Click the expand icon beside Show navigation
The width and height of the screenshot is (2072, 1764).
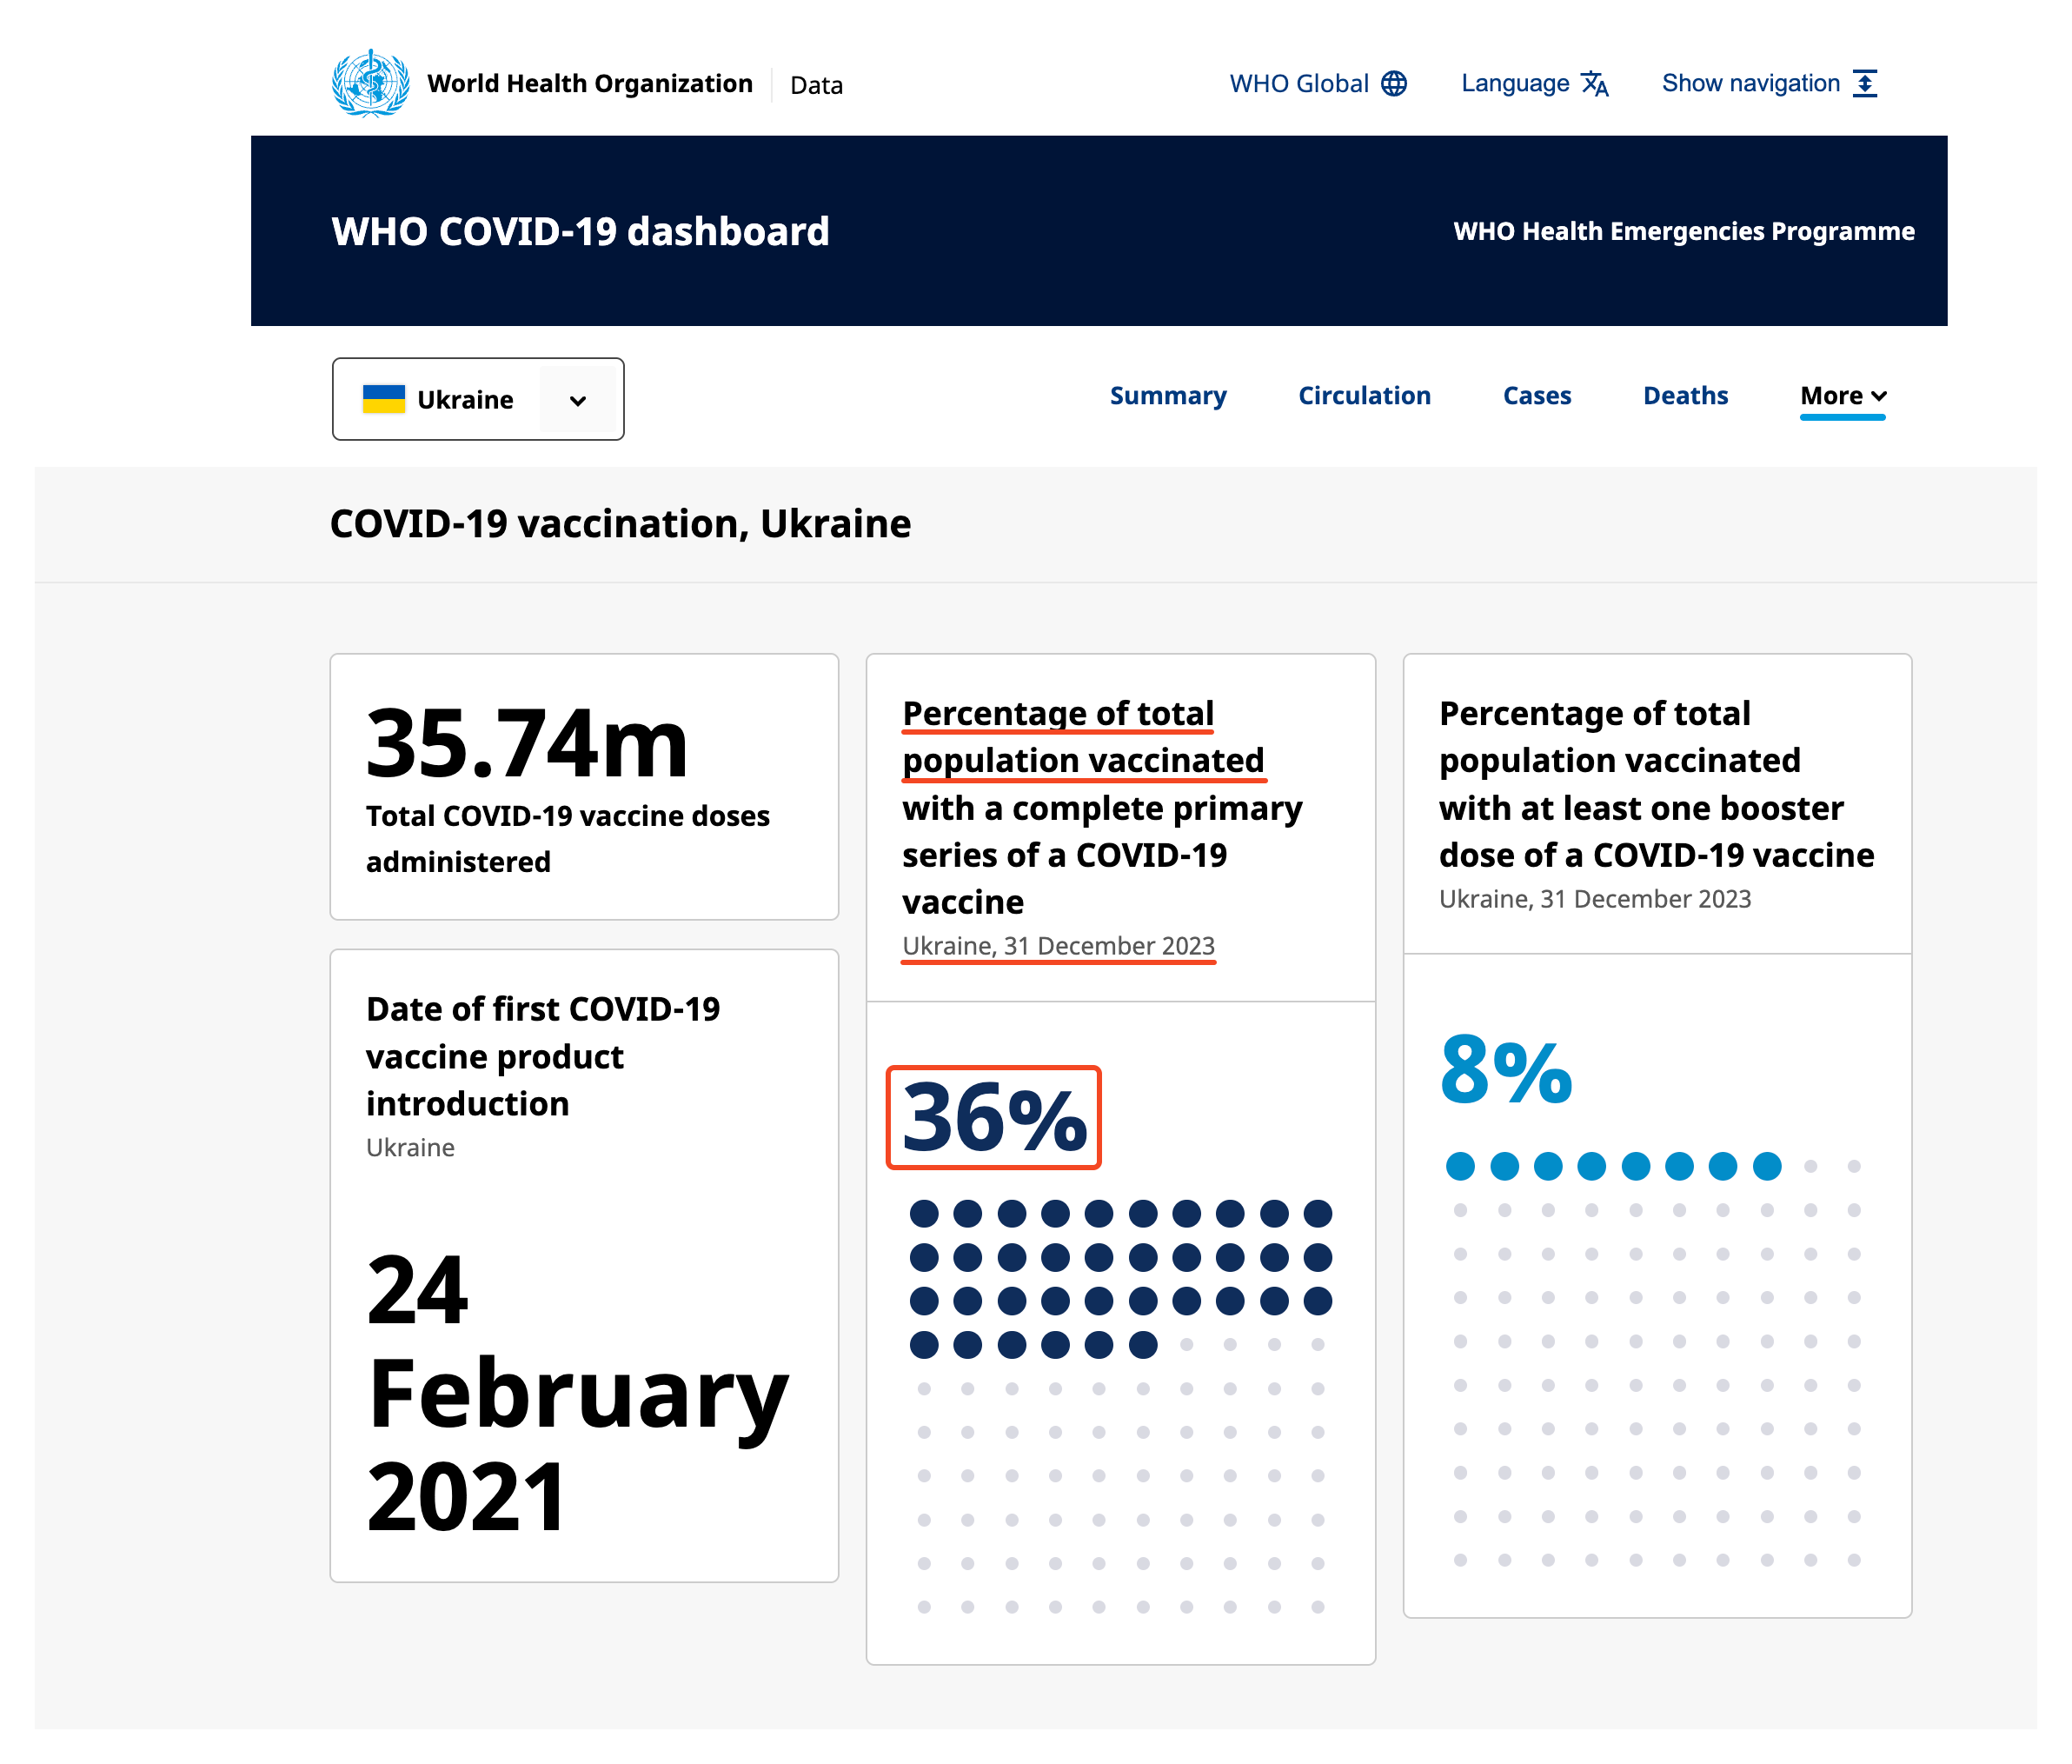(x=1864, y=83)
